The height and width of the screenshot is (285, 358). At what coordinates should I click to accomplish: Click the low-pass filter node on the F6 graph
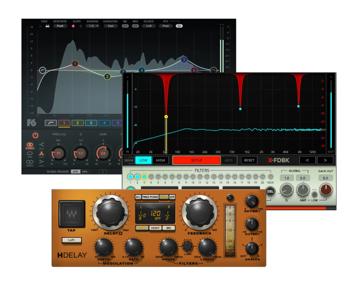tap(214, 70)
